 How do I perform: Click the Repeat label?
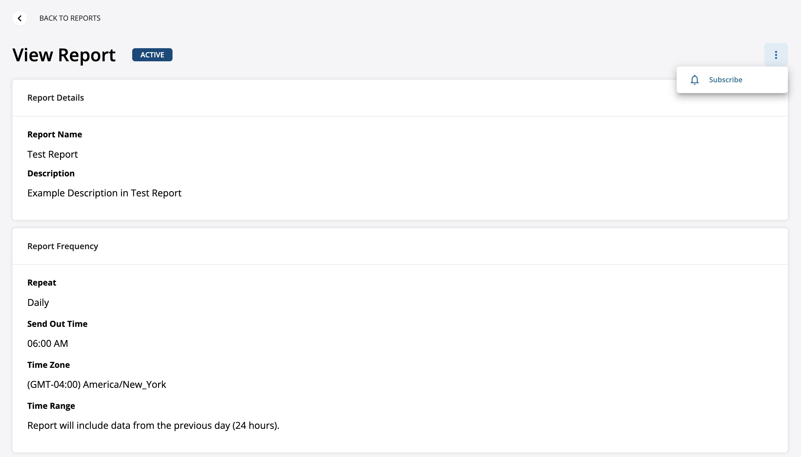pyautogui.click(x=42, y=283)
